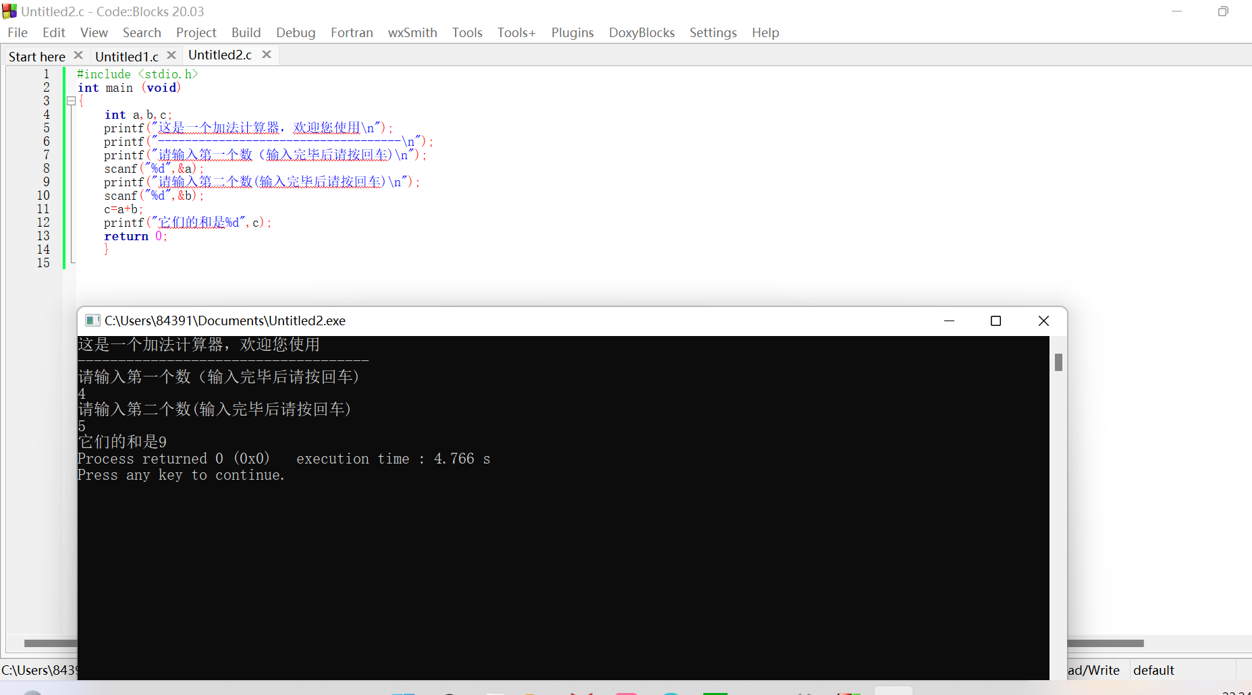
Task: Close the Untitled2.c tab
Action: [x=267, y=54]
